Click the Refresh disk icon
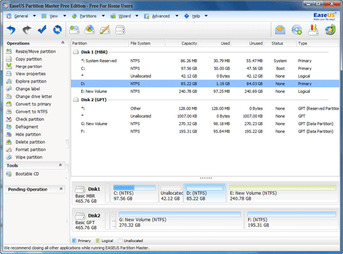 coord(57,29)
